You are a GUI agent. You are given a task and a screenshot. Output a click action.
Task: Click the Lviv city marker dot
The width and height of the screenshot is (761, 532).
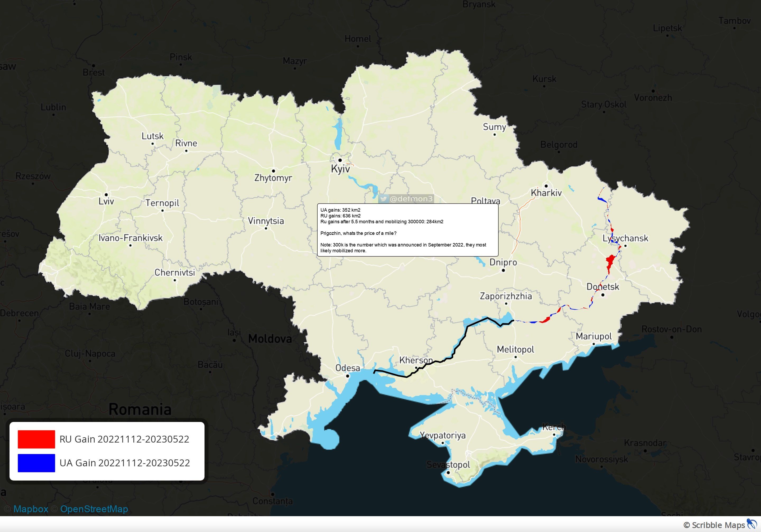(106, 195)
